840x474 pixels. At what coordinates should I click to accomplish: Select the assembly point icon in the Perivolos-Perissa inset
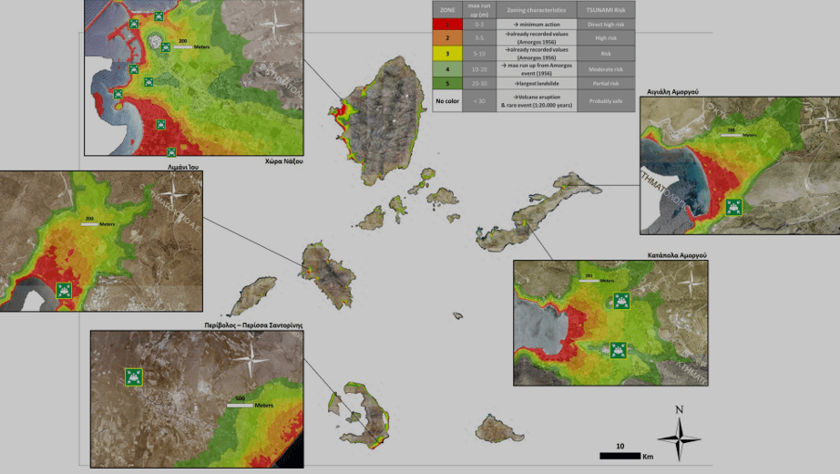pyautogui.click(x=134, y=376)
